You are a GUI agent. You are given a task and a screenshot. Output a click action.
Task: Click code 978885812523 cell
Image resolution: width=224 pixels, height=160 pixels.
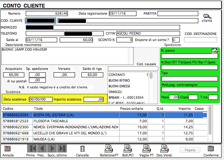(x=16, y=121)
